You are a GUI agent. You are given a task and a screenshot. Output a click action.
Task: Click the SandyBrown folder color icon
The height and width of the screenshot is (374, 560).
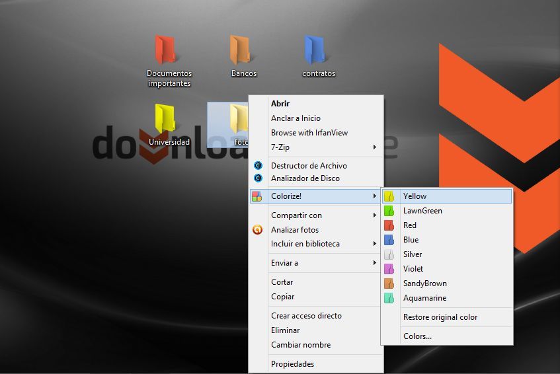(389, 283)
